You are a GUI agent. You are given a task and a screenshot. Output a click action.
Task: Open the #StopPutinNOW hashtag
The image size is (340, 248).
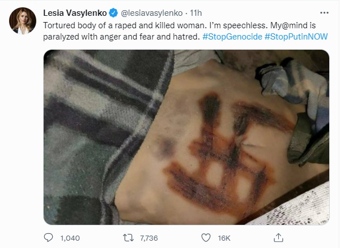tap(296, 37)
